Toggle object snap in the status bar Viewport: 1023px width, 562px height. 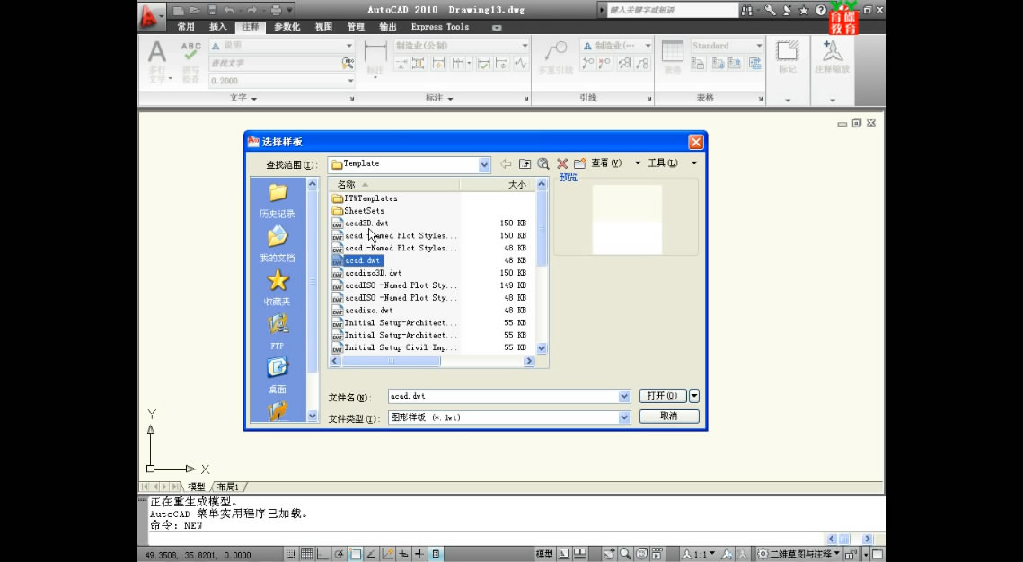tap(355, 554)
